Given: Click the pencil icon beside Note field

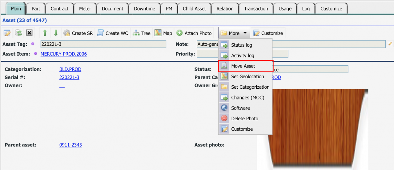Looking at the screenshot, I should (390, 44).
